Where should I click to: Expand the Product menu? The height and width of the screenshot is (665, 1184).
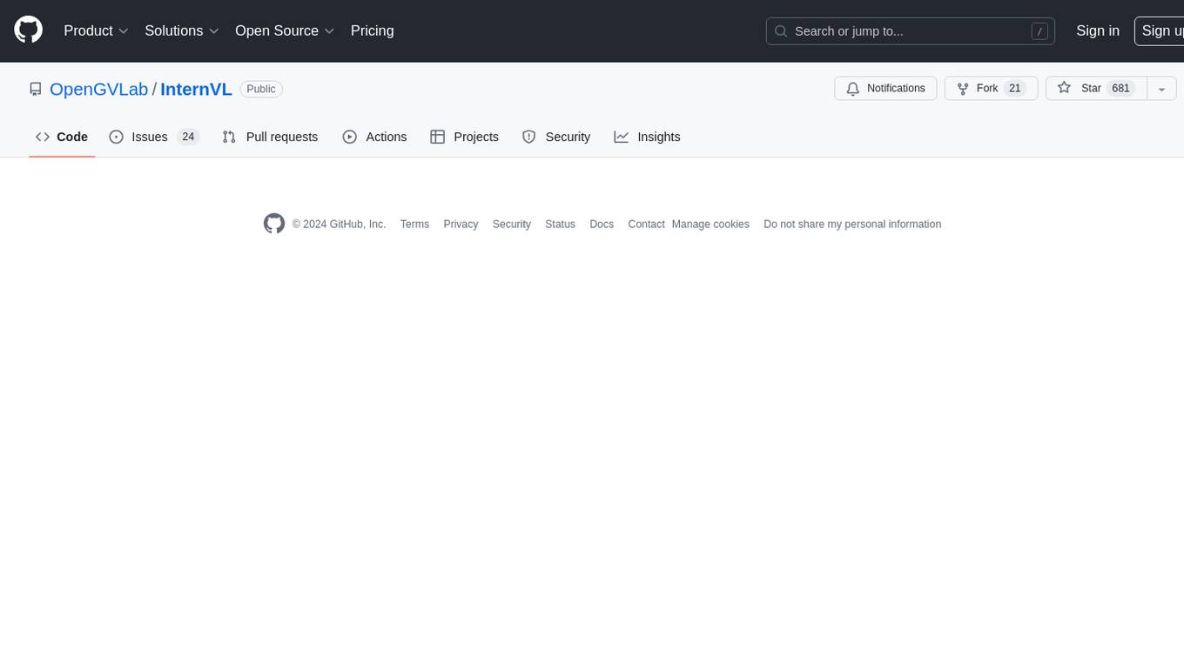[97, 30]
